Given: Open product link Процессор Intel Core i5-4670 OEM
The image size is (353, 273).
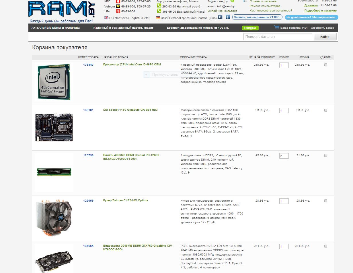Looking at the screenshot, I should pyautogui.click(x=132, y=65).
